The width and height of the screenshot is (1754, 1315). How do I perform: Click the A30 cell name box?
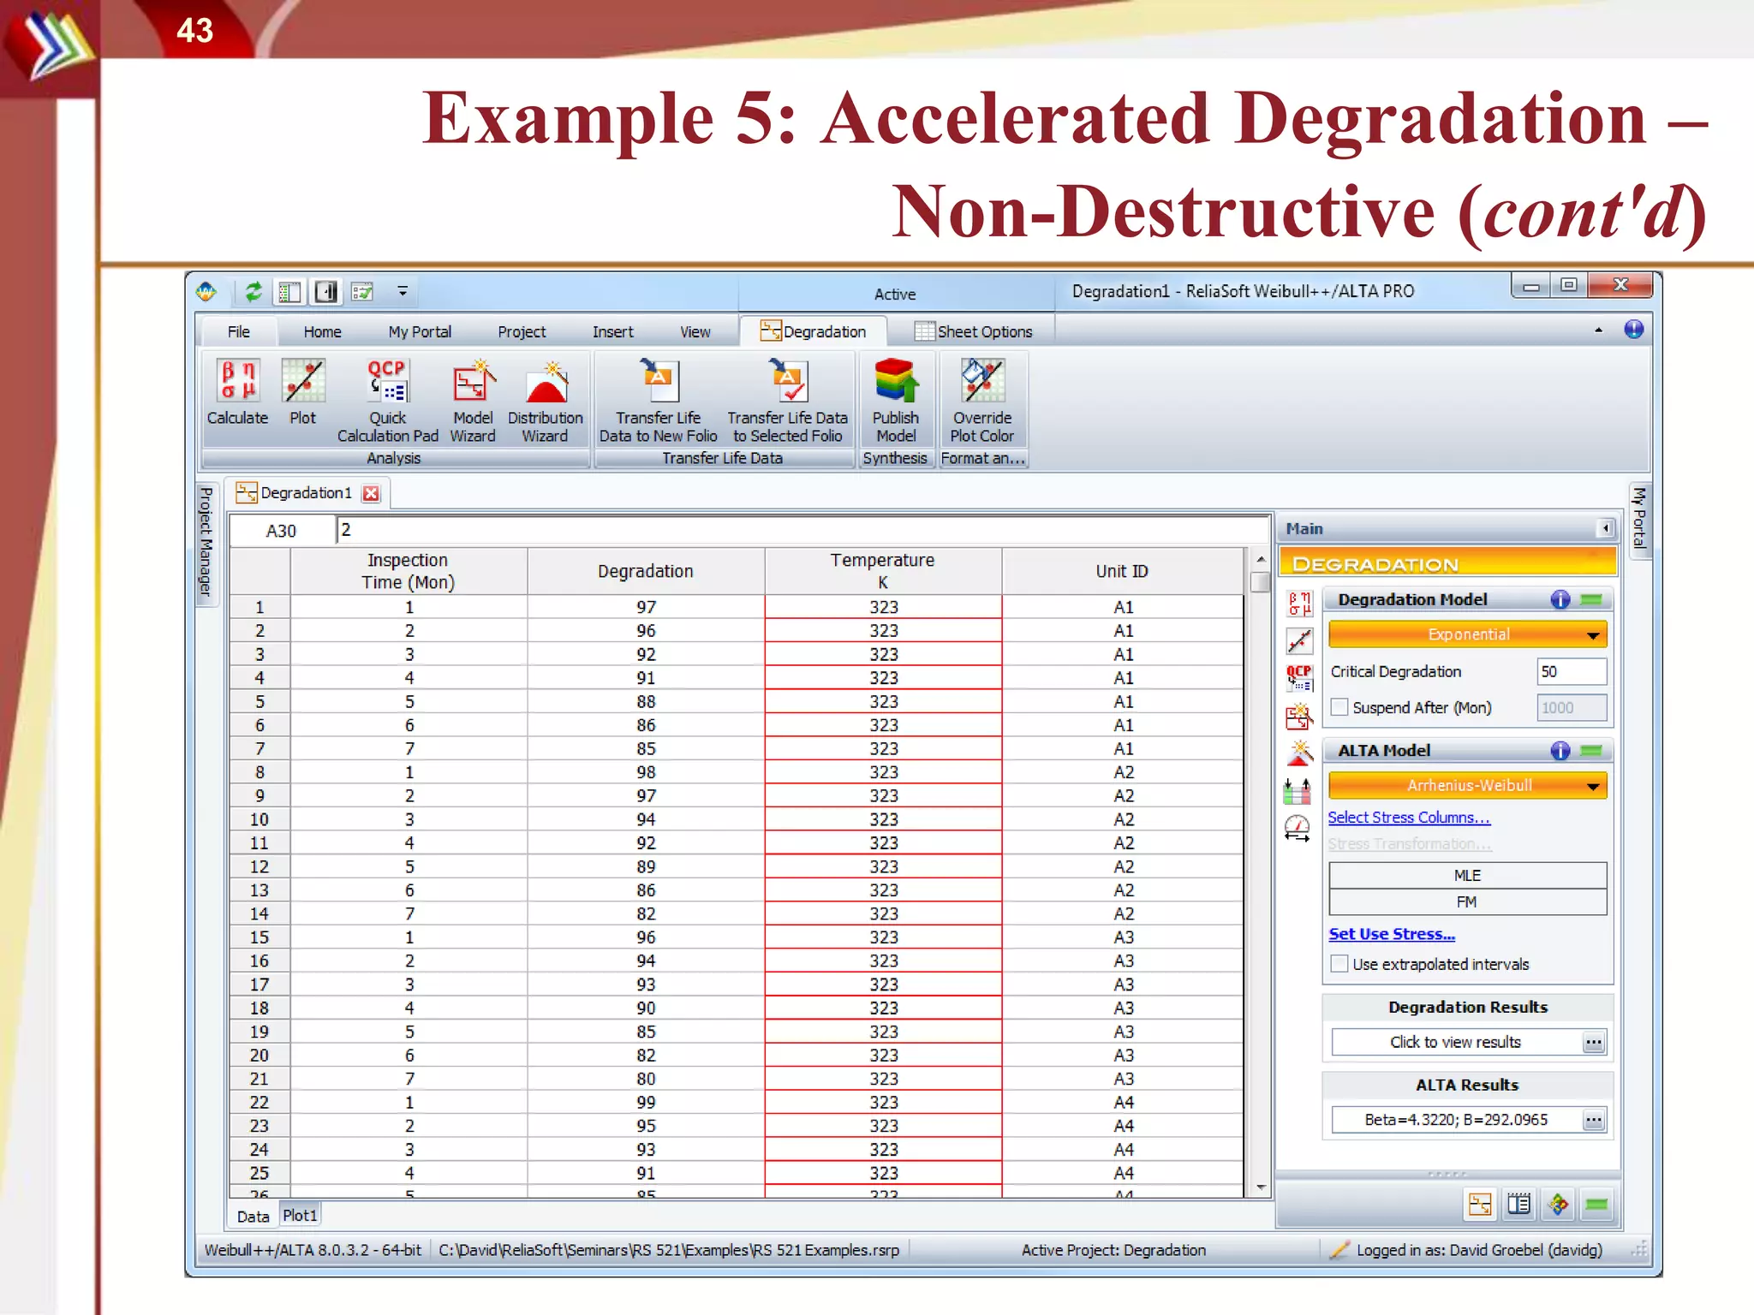point(282,531)
